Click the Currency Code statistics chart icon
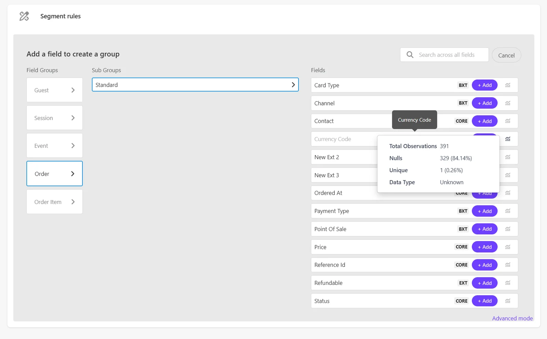This screenshot has height=339, width=547. pos(508,139)
